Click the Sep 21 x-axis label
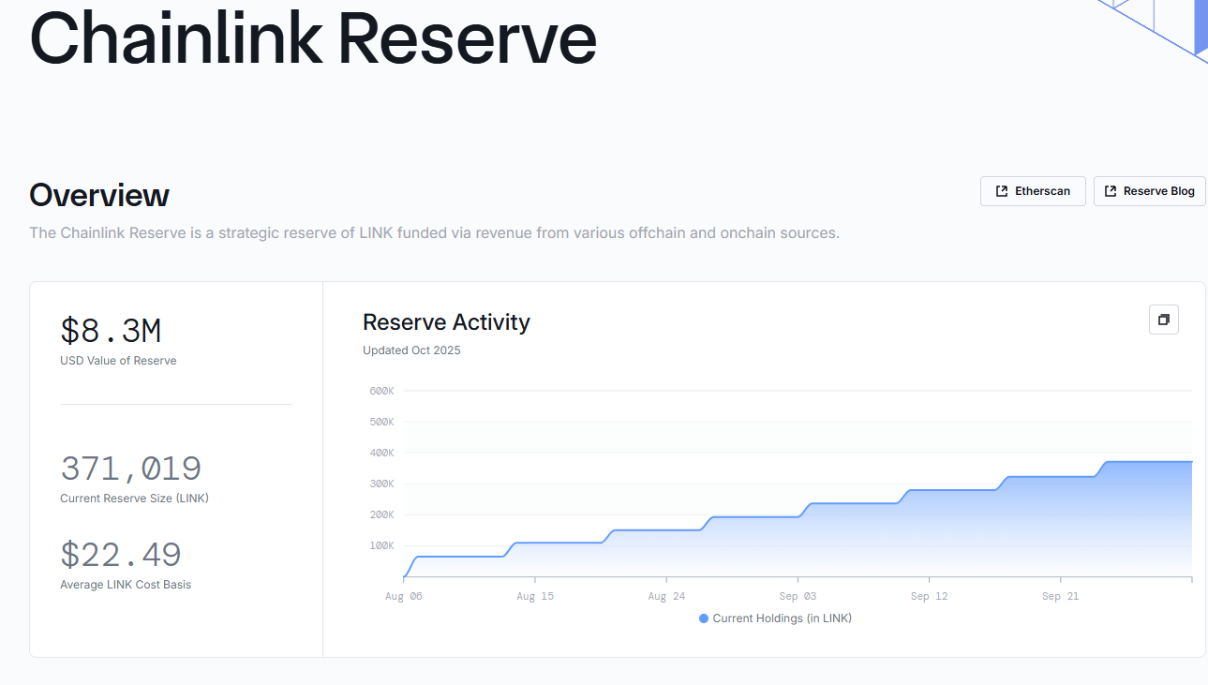1208x685 pixels. click(x=1060, y=596)
